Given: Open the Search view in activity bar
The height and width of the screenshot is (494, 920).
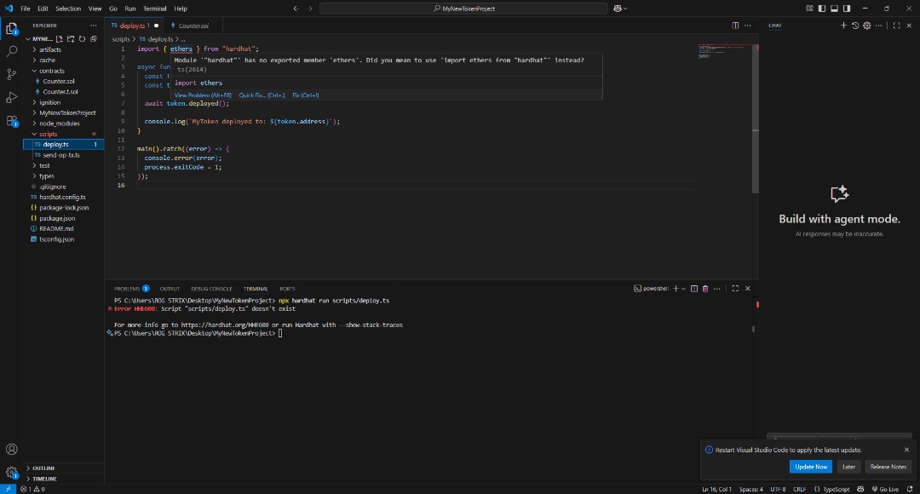Looking at the screenshot, I should point(11,51).
